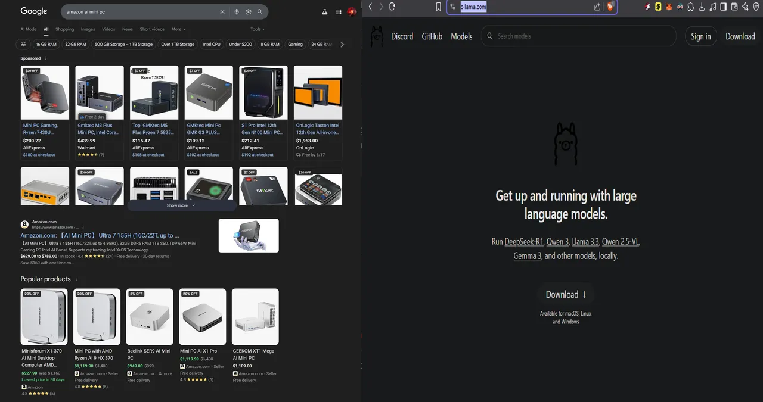Open Google Search Labs flask icon
Screen dimensions: 763x402
[x=325, y=11]
